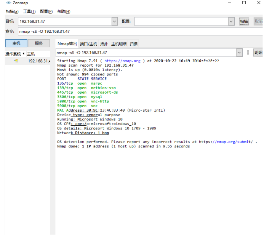Viewport: 264px width, 235px height.
Task: Open the 工具 (Tools) menu
Action: 29,11
